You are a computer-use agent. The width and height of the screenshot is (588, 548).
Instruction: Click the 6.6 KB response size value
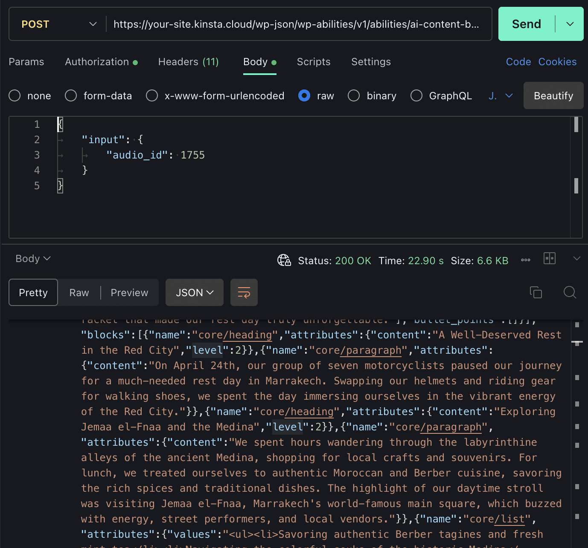pyautogui.click(x=493, y=260)
